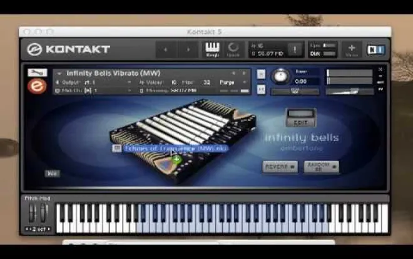Image resolution: width=413 pixels, height=259 pixels.
Task: Click the instrument volume slider
Action: [350, 91]
